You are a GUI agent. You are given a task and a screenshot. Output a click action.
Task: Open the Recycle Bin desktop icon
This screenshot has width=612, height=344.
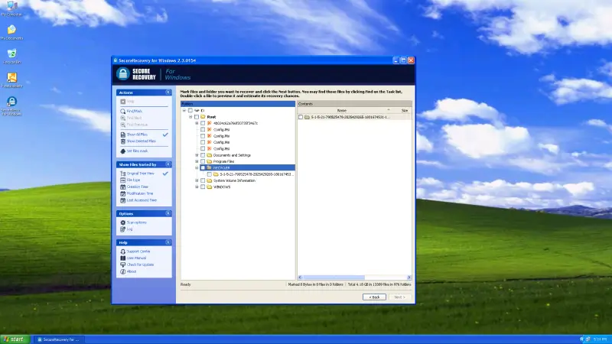pyautogui.click(x=11, y=54)
